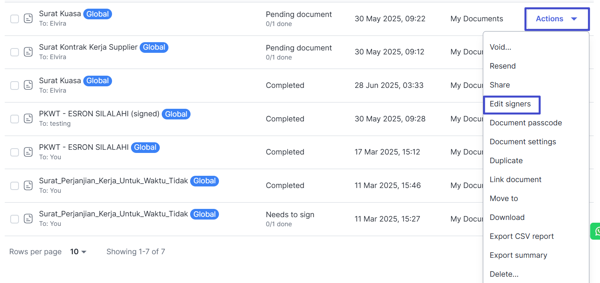The width and height of the screenshot is (600, 283).
Task: Click document icon for 28 Jun Surat Kuasa
Action: point(28,85)
